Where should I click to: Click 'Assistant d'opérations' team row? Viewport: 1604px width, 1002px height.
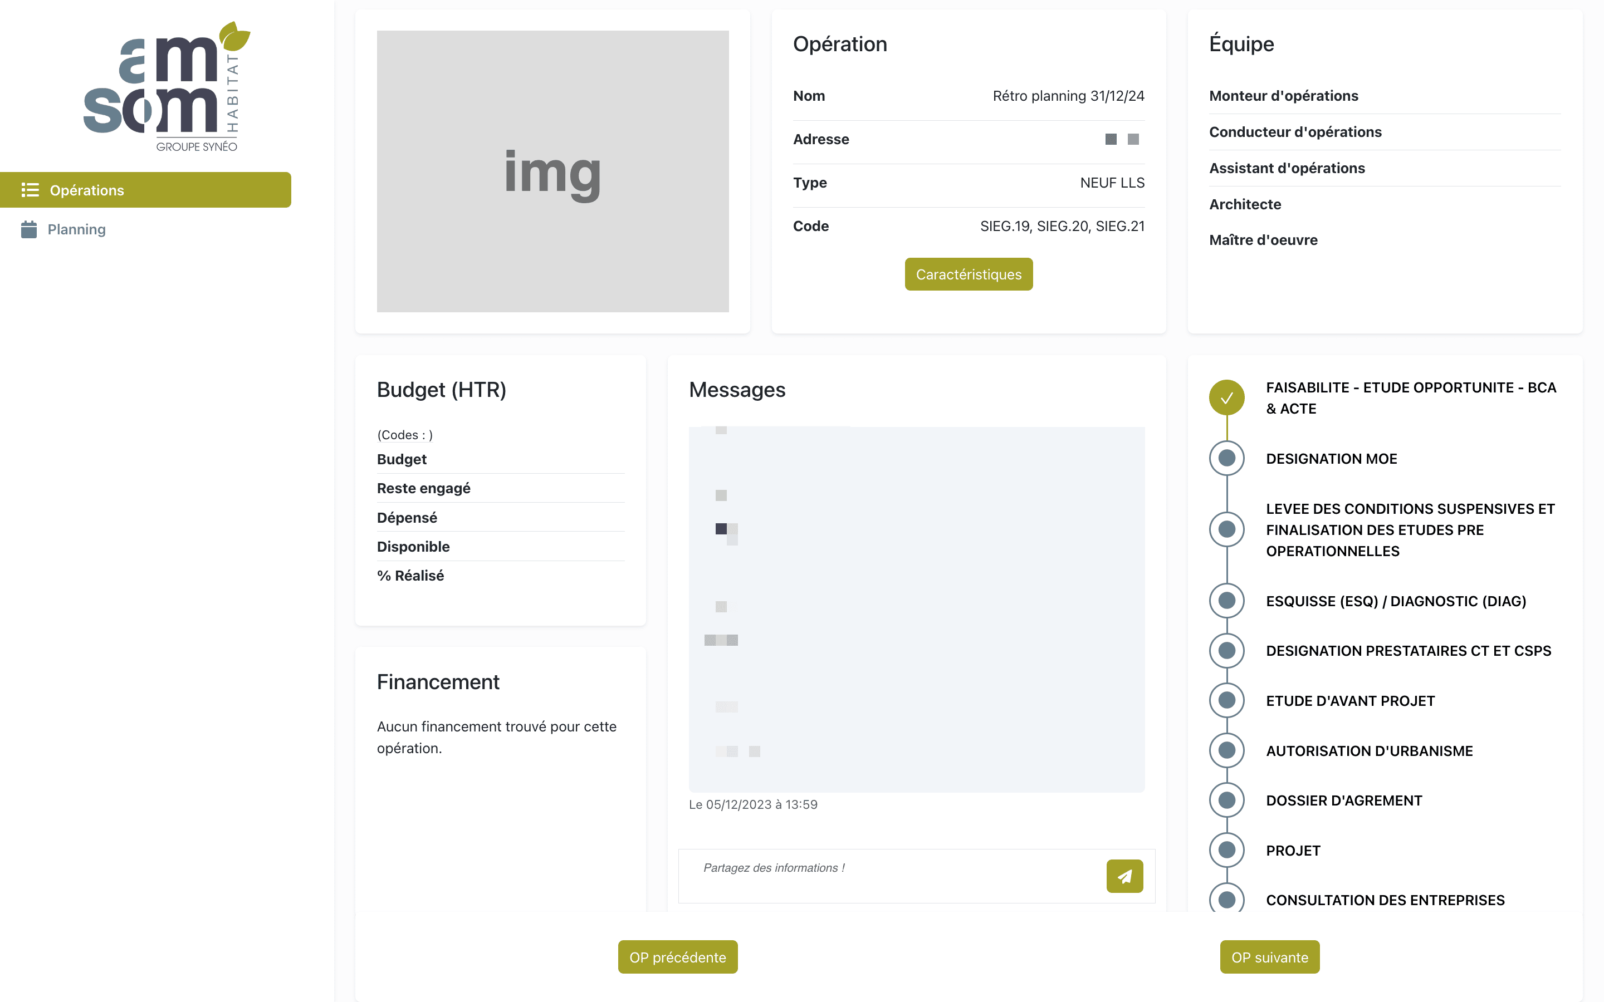coord(1385,168)
